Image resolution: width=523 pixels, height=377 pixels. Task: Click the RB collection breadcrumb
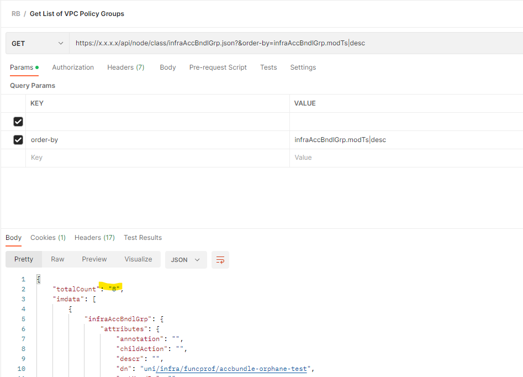pyautogui.click(x=15, y=14)
